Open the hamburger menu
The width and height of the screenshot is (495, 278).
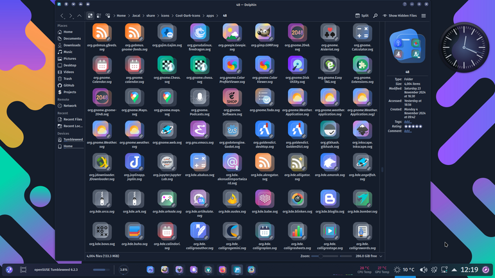[x=424, y=15]
